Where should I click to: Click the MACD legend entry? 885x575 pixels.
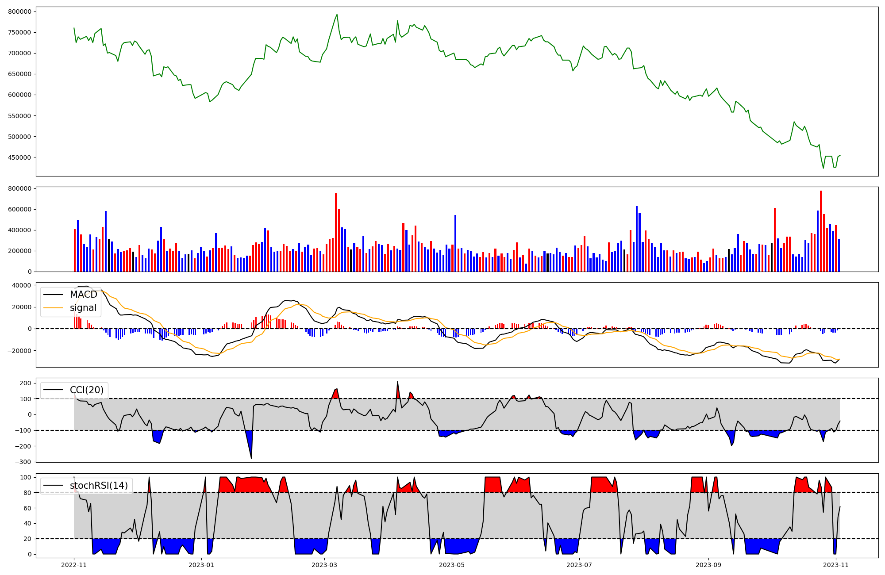click(83, 295)
